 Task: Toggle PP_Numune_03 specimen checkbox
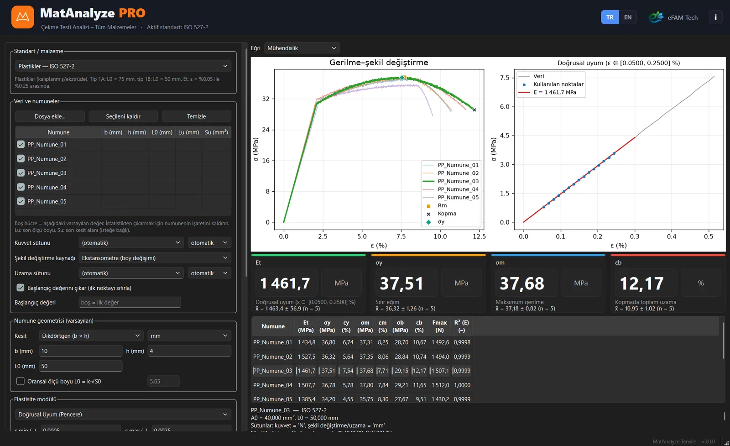21,173
